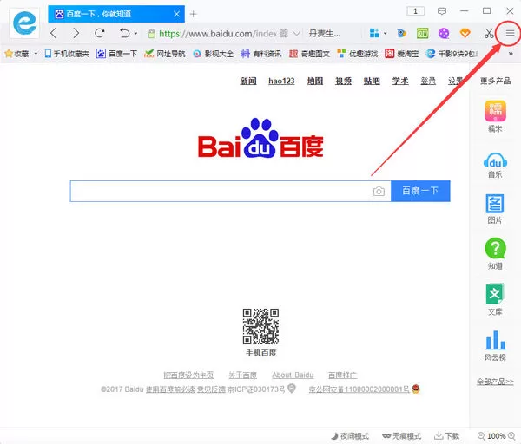The height and width of the screenshot is (444, 521).
Task: Expand the undo closed tab dropdown
Action: (x=135, y=33)
